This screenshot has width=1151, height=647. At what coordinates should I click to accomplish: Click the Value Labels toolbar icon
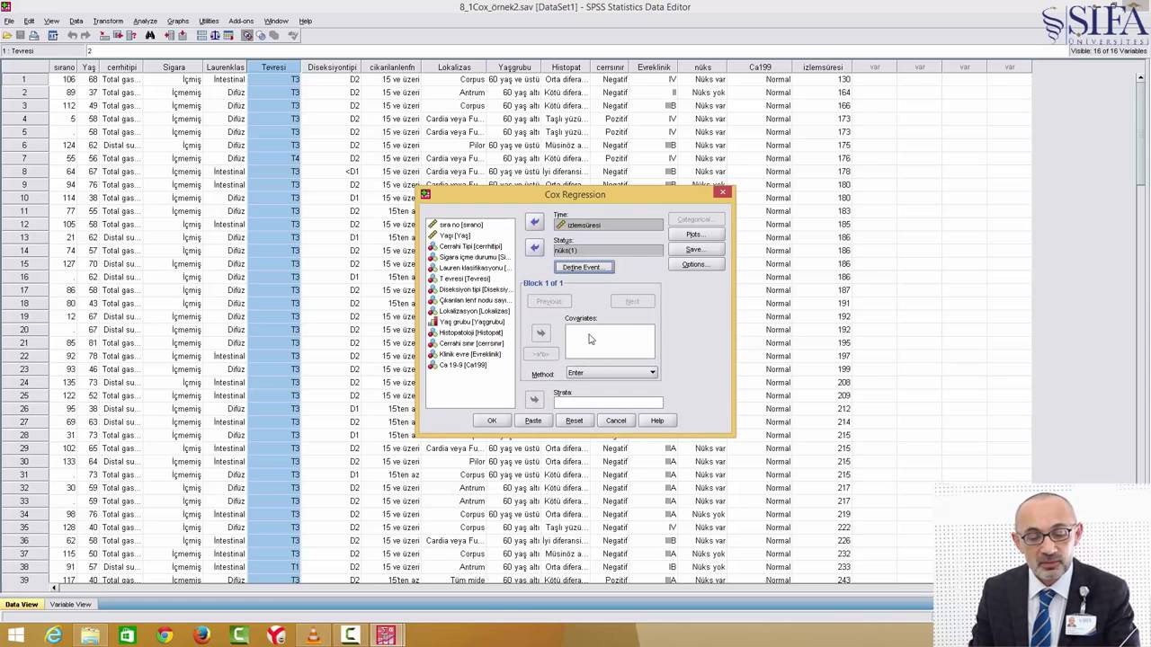(x=247, y=36)
